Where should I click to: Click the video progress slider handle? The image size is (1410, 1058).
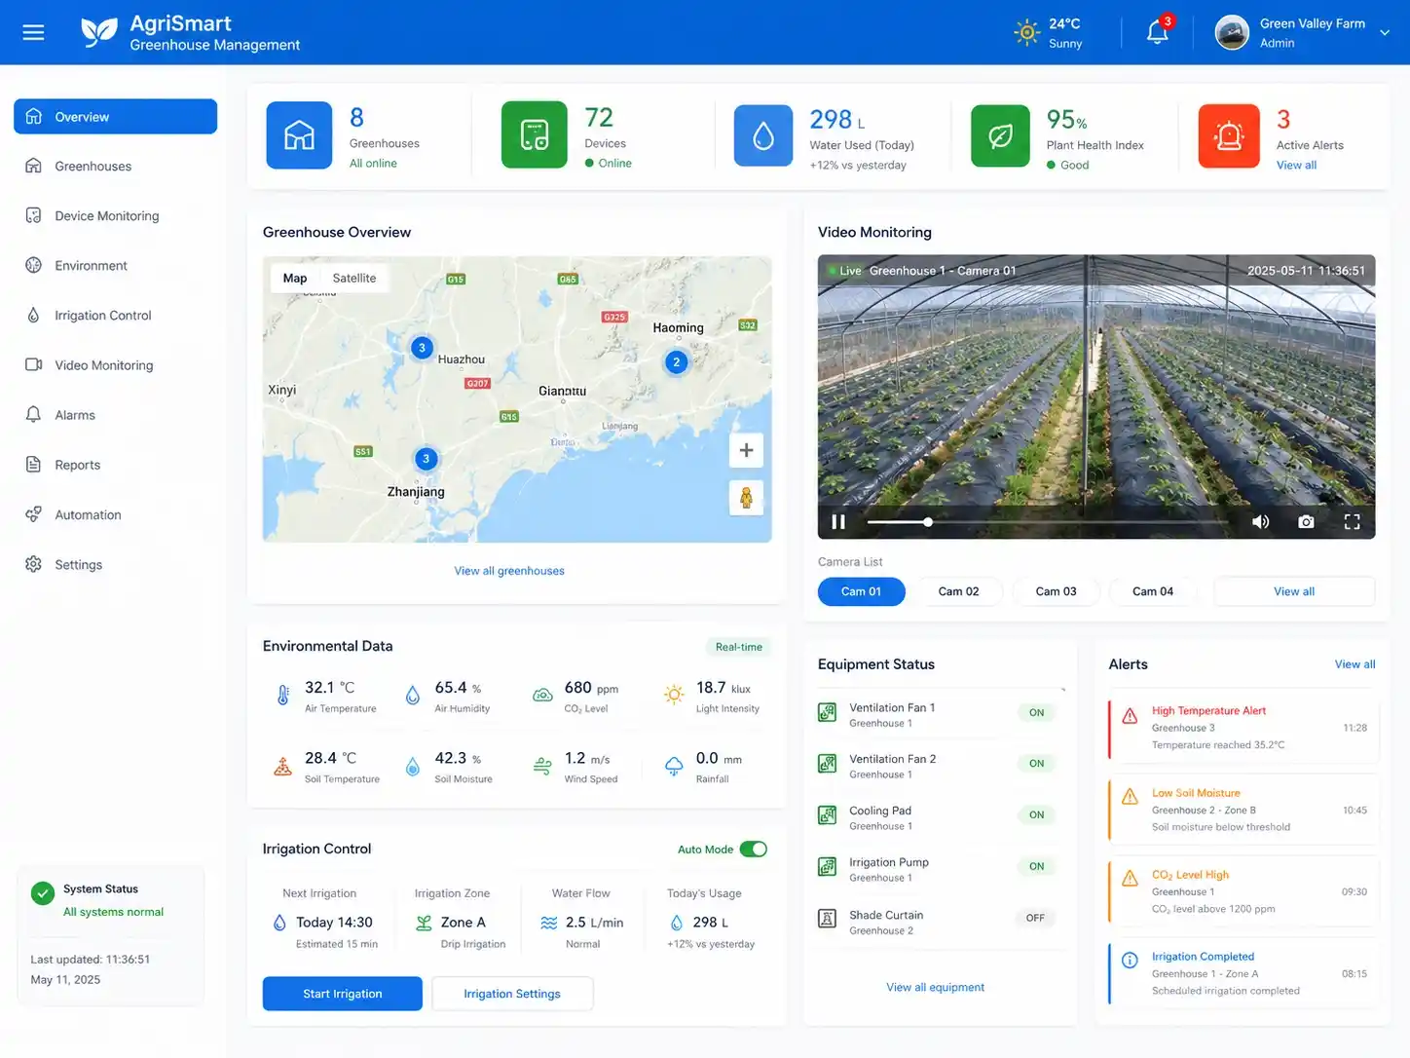(x=928, y=522)
